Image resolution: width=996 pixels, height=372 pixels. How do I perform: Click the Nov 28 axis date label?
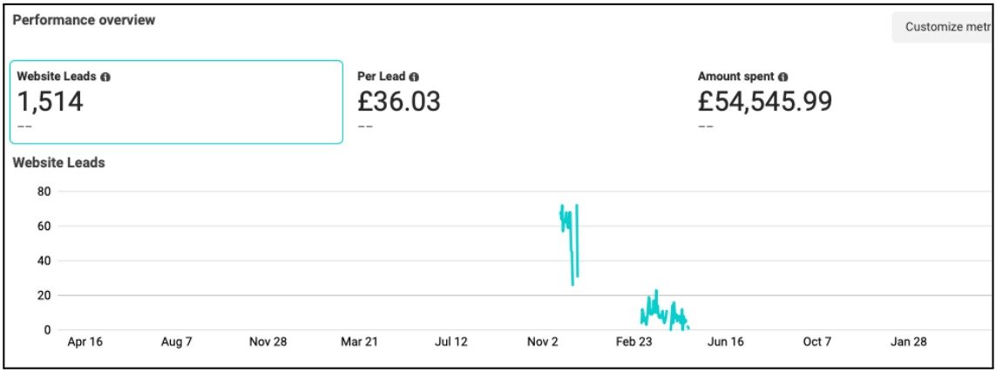click(x=268, y=342)
